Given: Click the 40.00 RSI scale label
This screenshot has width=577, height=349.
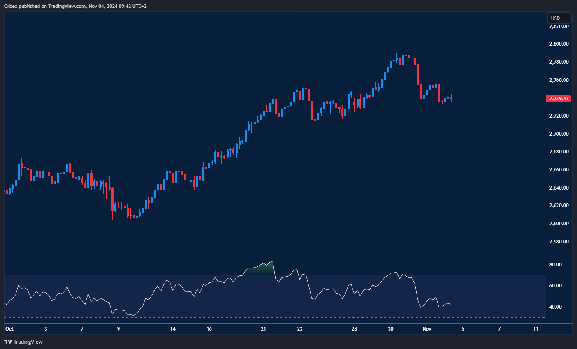Looking at the screenshot, I should pyautogui.click(x=556, y=307).
